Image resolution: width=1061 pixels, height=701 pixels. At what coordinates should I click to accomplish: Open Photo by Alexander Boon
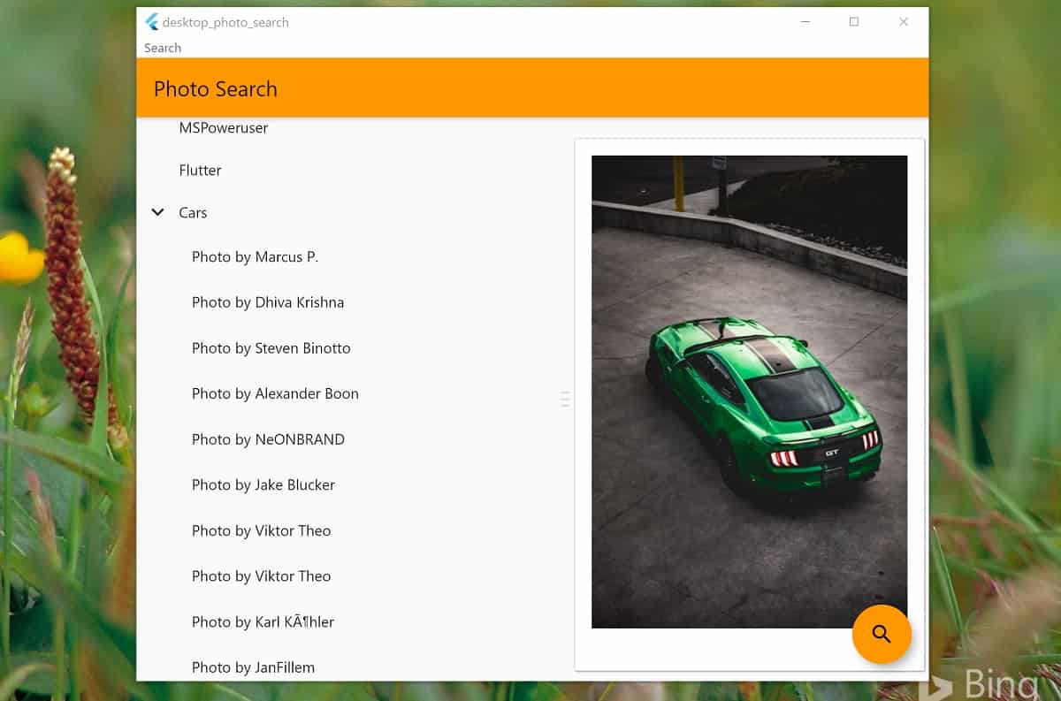(275, 393)
